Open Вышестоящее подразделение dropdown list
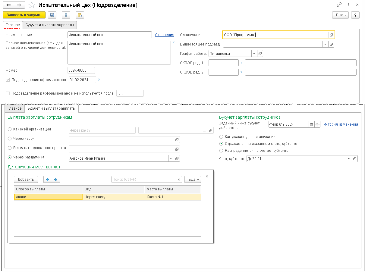 (325, 44)
